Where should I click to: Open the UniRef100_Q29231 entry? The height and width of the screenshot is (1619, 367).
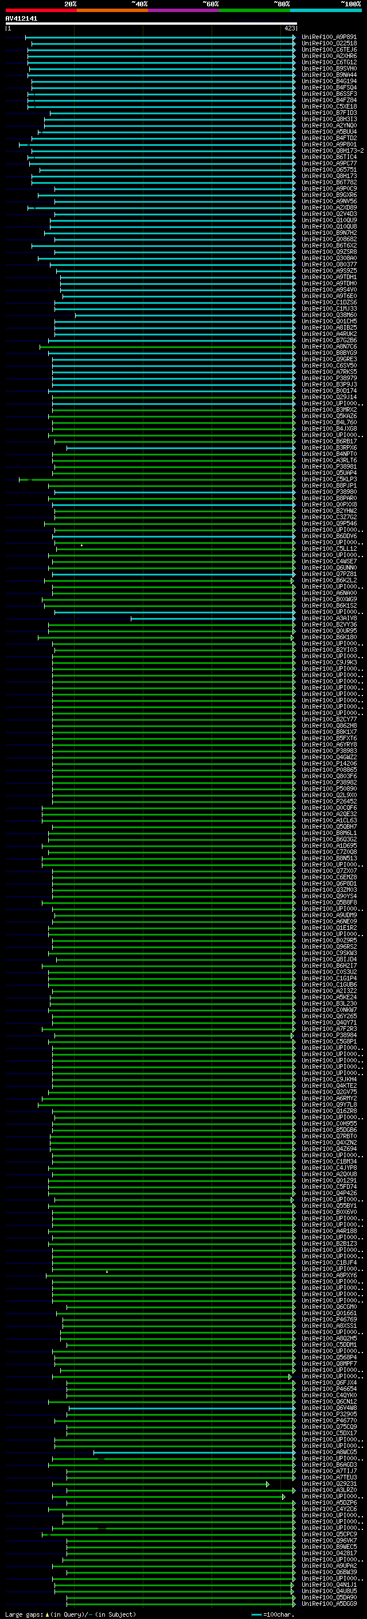coord(329,1484)
